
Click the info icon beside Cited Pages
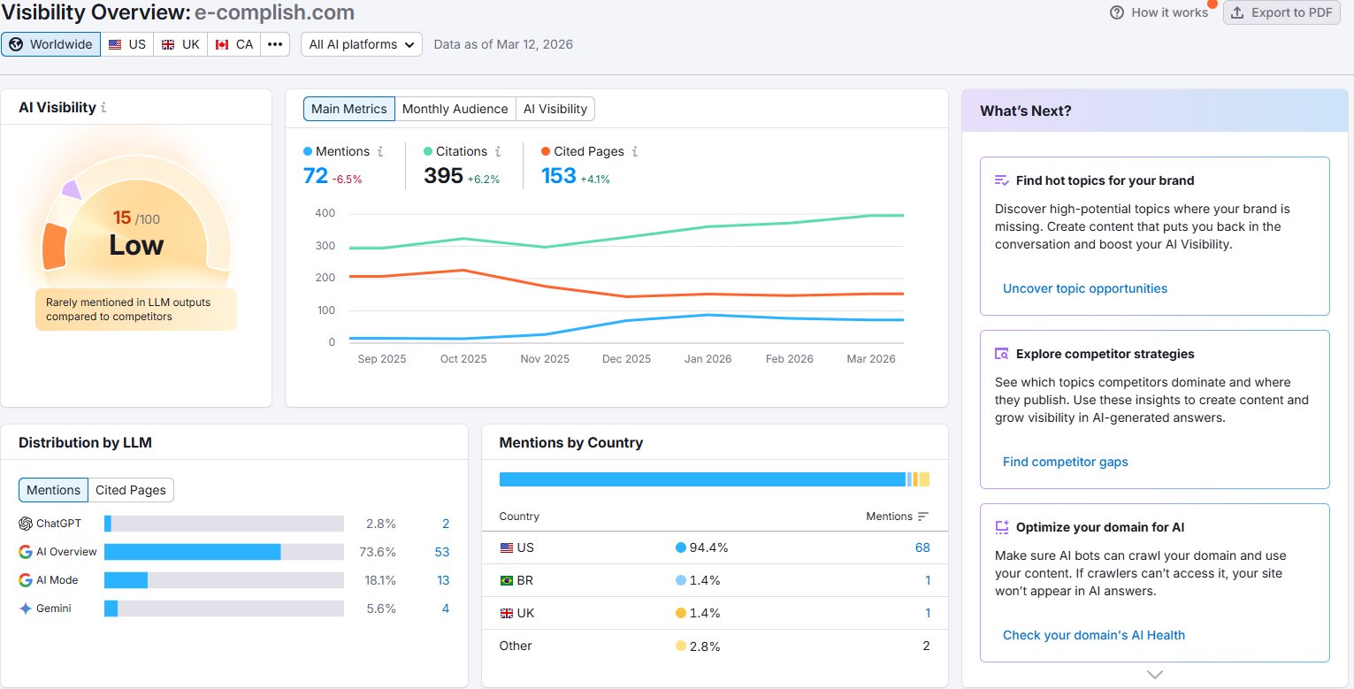coord(635,151)
